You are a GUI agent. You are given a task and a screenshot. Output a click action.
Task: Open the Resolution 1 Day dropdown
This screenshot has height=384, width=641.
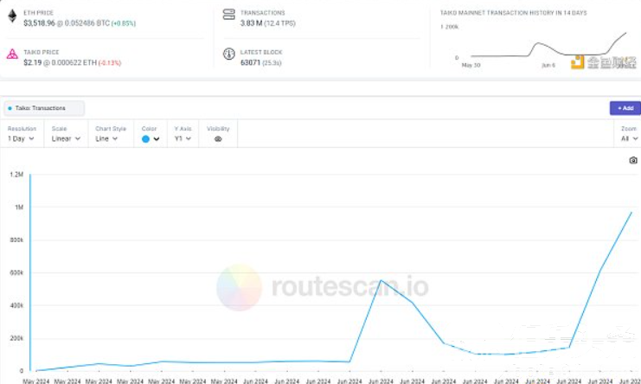[21, 138]
